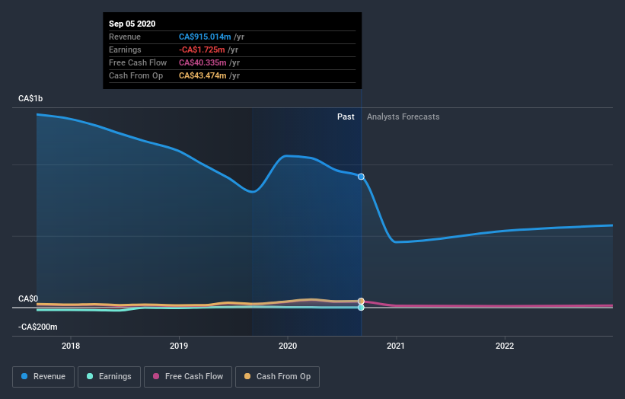Screen dimensions: 625x399
Task: Select the 2018 x-axis label
Action: tap(71, 346)
